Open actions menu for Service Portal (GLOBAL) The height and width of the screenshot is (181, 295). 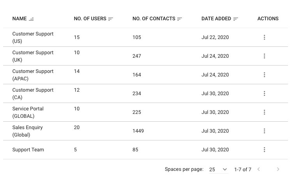coord(264,112)
